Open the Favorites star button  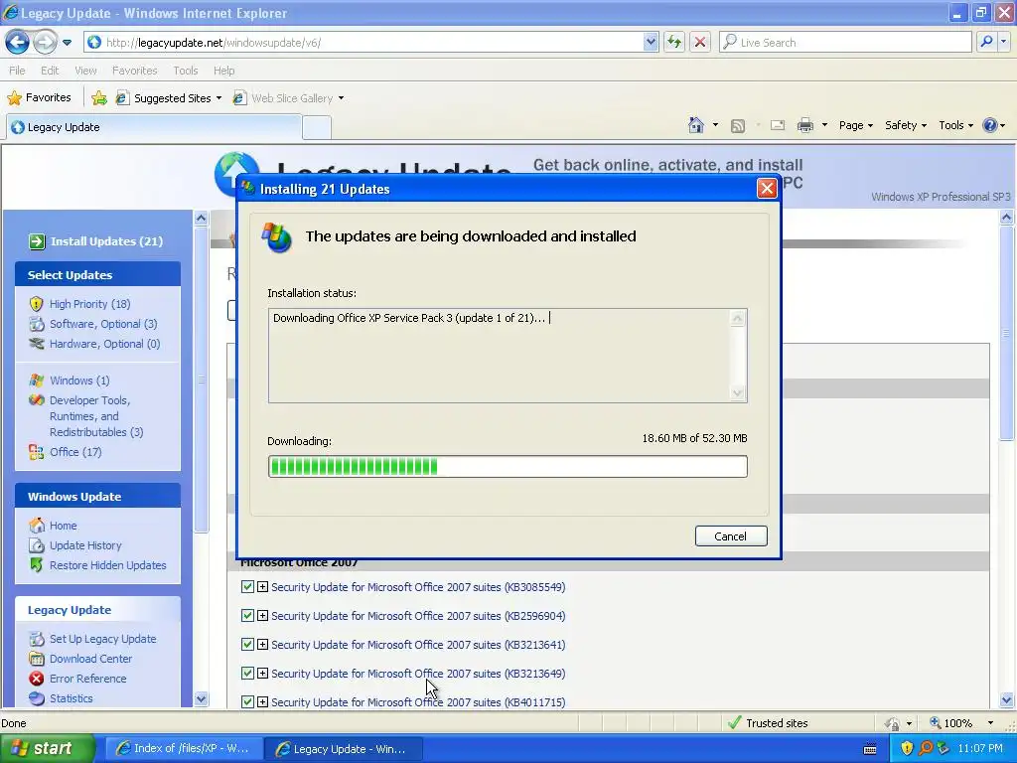tap(39, 98)
